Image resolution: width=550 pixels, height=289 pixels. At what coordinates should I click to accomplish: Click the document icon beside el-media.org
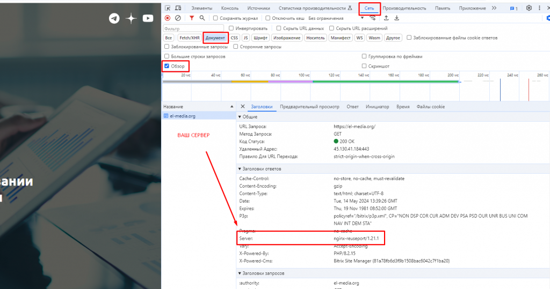point(166,116)
